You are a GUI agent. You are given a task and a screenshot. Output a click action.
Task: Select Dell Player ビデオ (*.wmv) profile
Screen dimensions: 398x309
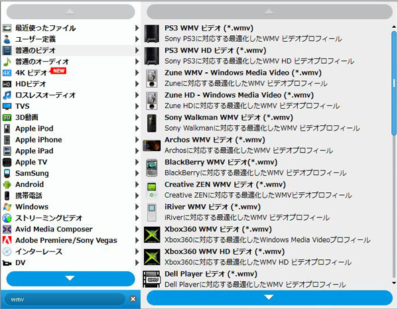pos(266,279)
